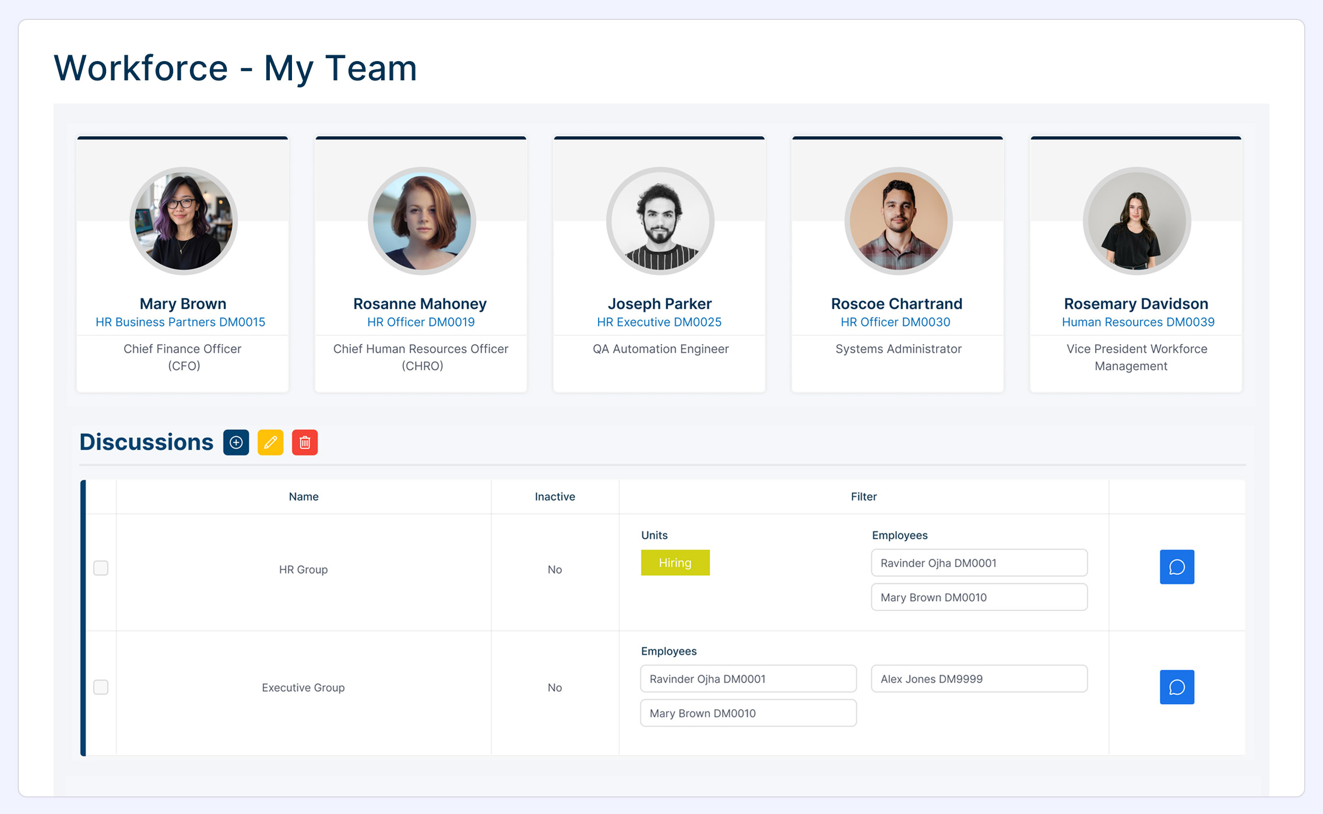Click the Roscoe Chartrand name heading
The image size is (1323, 814).
coord(896,303)
